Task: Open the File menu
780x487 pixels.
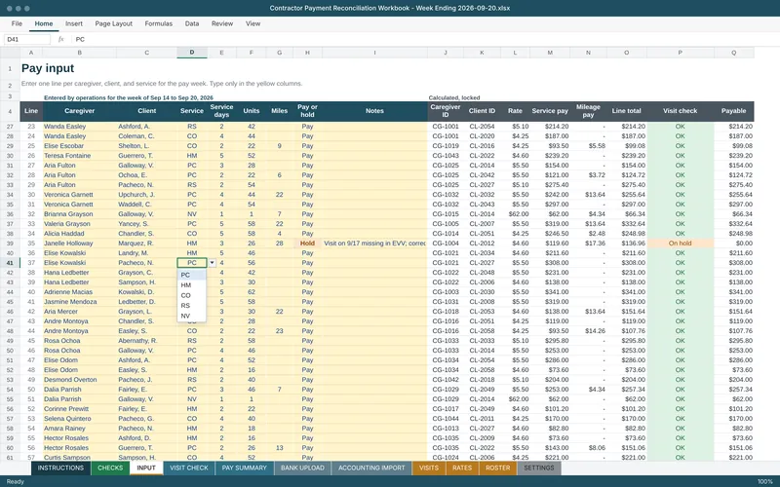Action: pyautogui.click(x=17, y=23)
